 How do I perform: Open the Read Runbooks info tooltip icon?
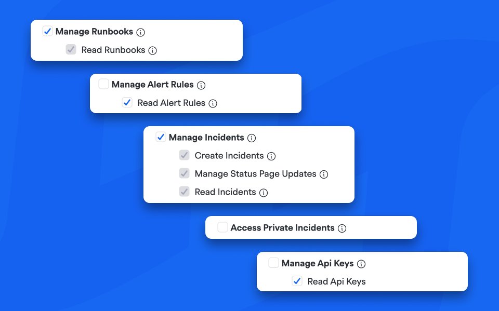coord(151,50)
